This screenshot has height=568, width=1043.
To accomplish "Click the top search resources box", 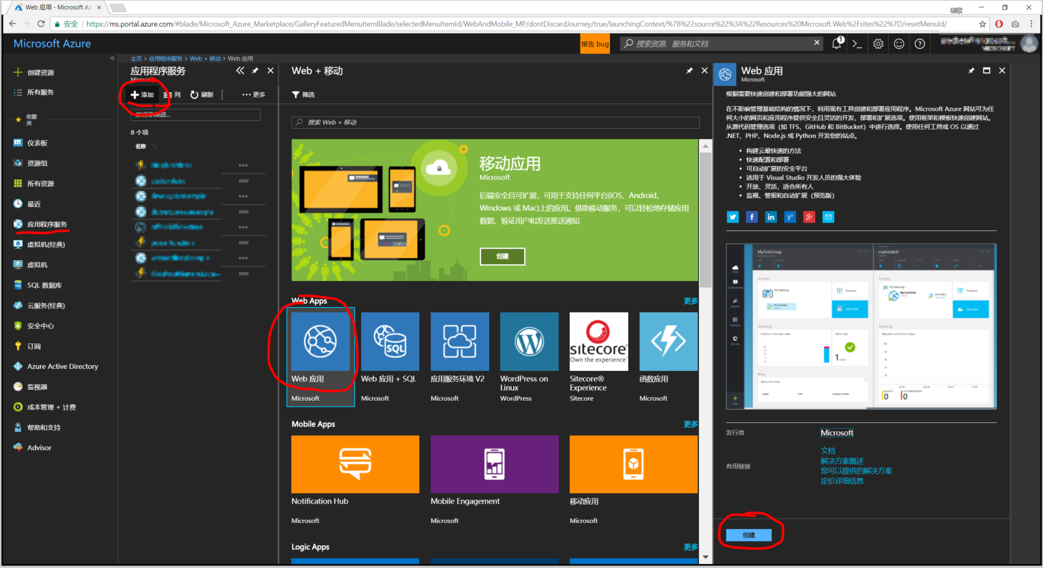I will [x=722, y=44].
